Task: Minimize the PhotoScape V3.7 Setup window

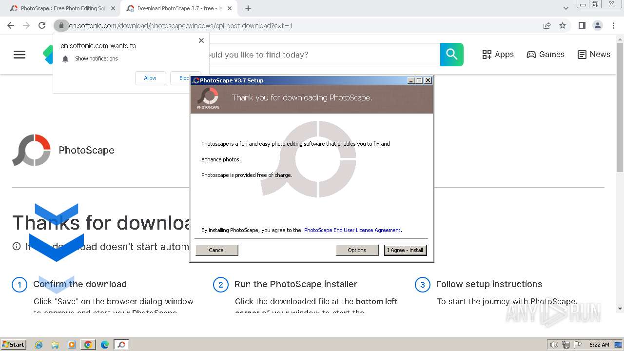Action: tap(411, 80)
